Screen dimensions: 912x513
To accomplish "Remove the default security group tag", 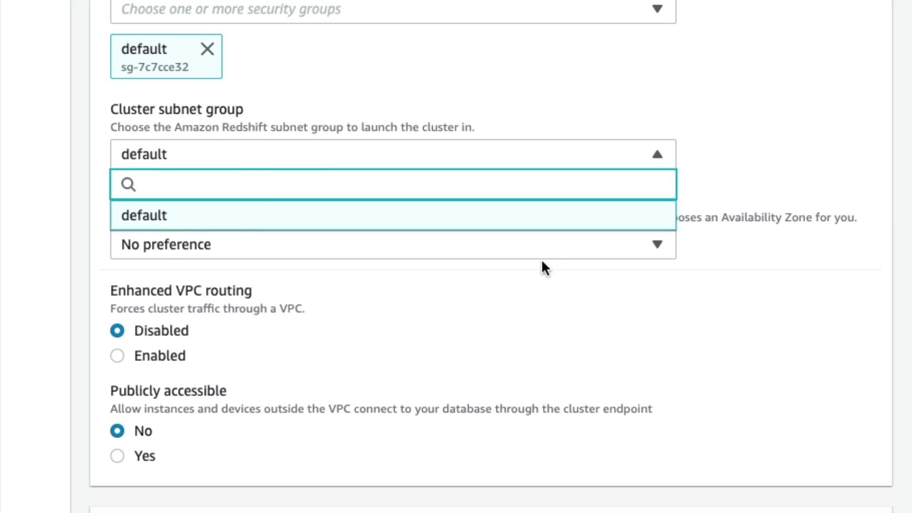I will (207, 49).
